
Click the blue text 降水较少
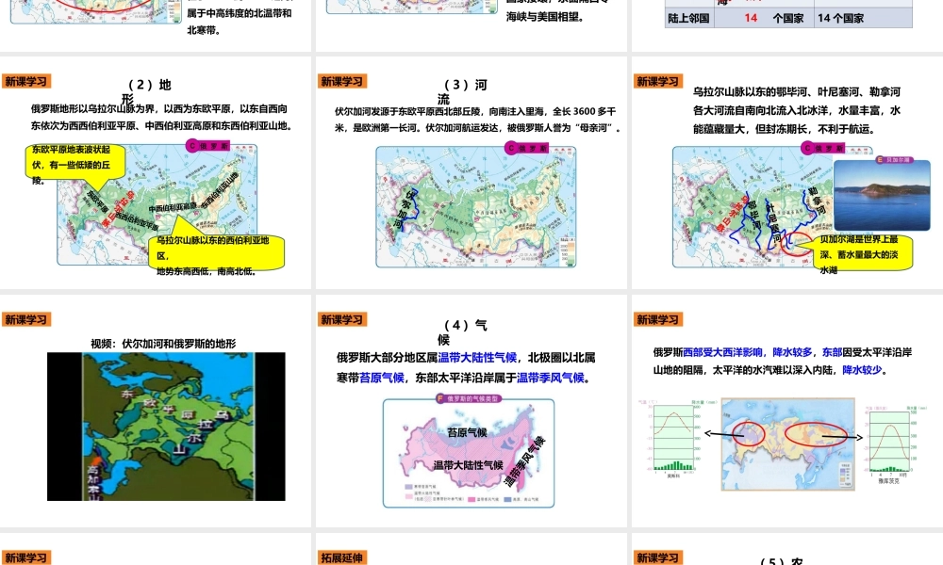click(x=862, y=370)
